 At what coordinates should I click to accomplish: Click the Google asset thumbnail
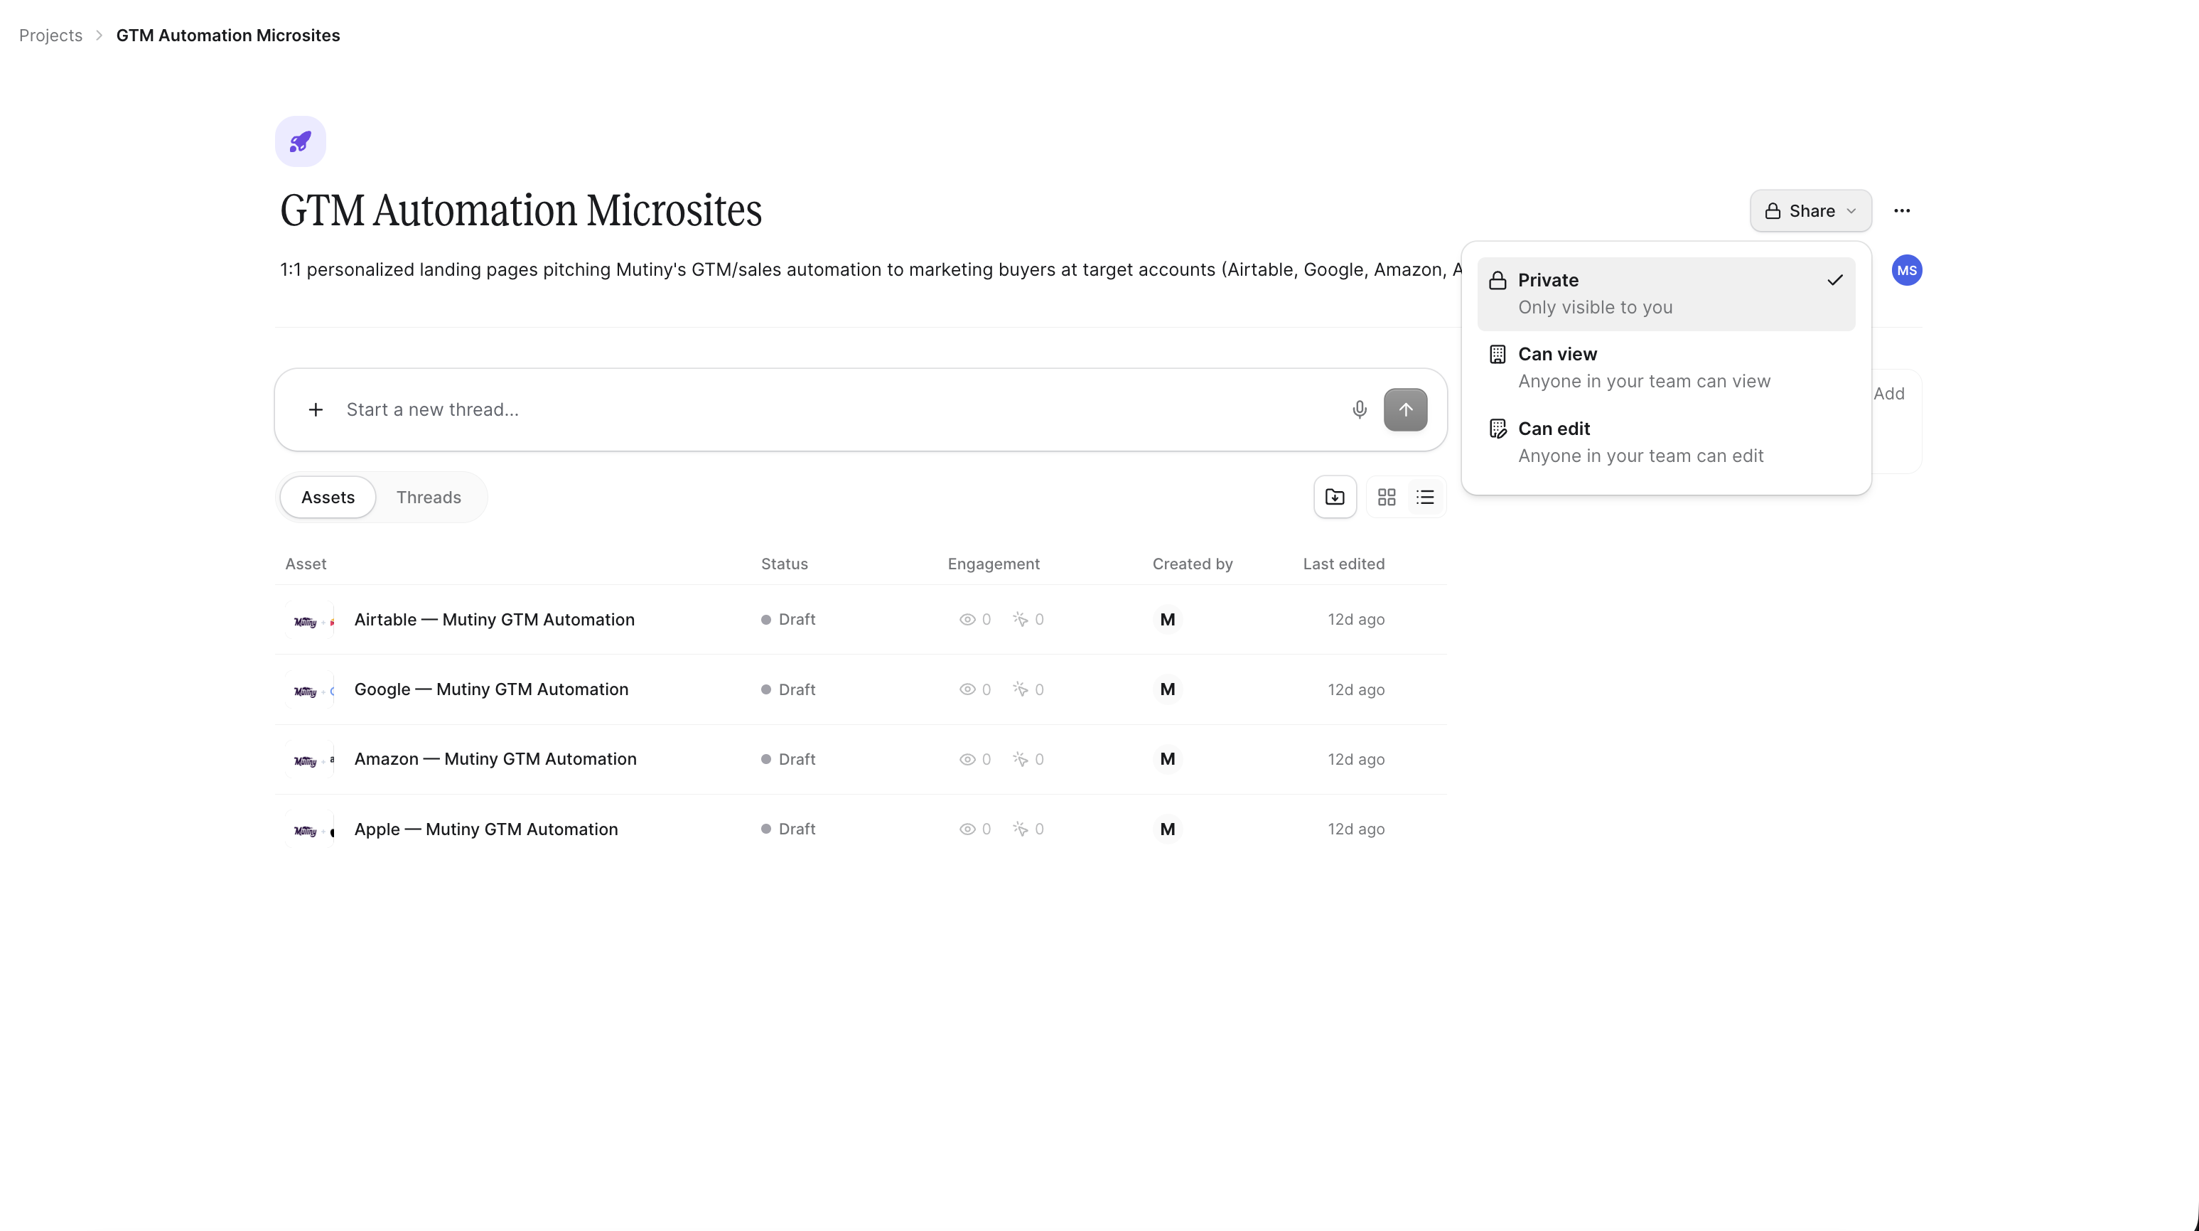(x=310, y=689)
